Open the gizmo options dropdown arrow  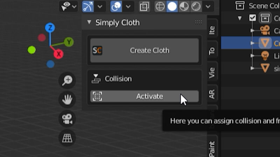(100, 7)
